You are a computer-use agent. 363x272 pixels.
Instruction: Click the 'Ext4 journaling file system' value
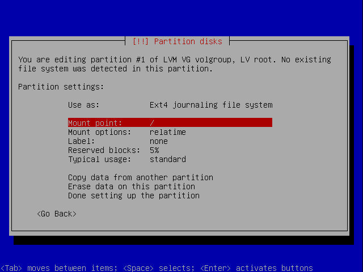pyautogui.click(x=210, y=105)
